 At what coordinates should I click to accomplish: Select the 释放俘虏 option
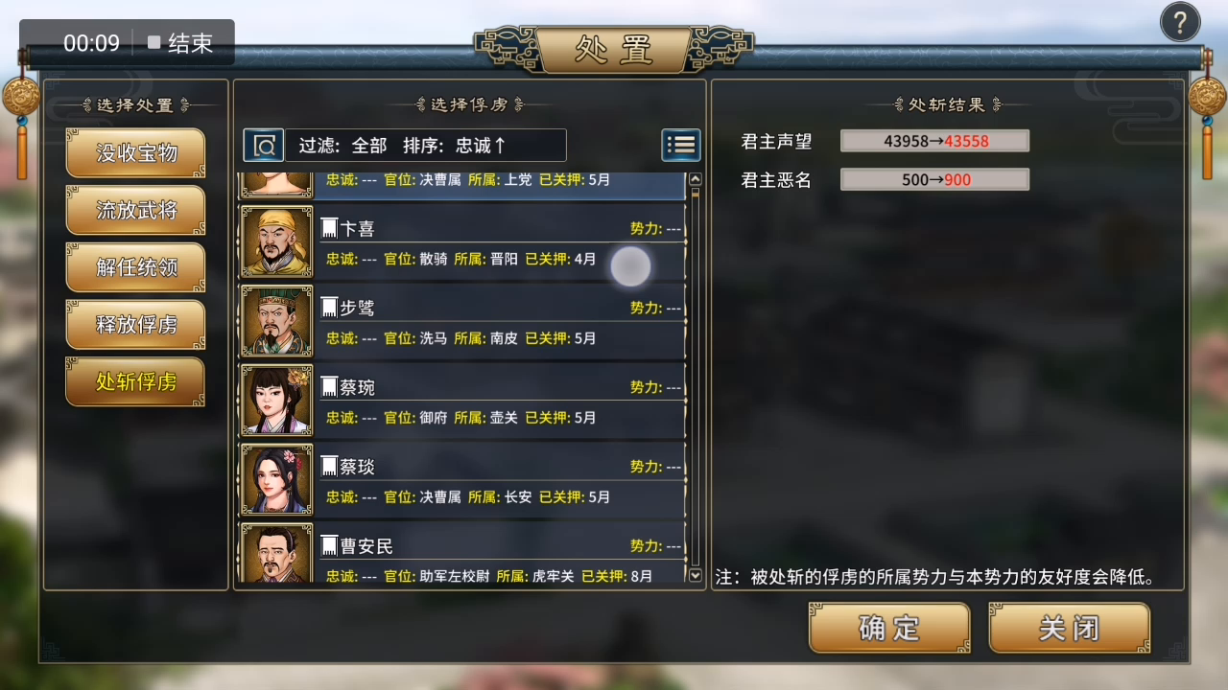coord(135,326)
